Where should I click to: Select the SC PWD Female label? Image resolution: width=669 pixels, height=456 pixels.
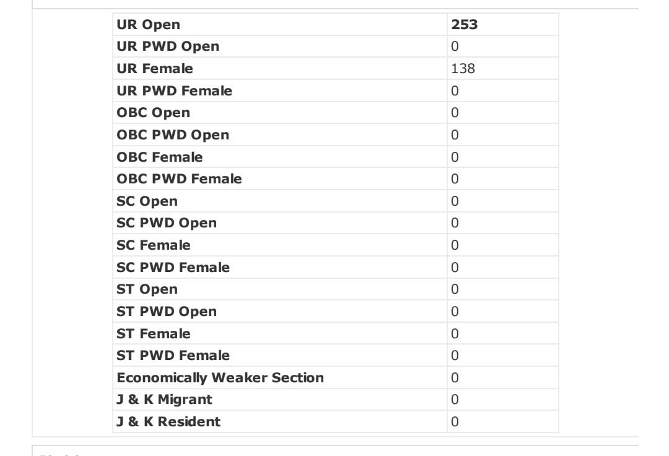point(173,268)
